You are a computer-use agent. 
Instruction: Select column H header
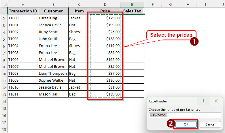coord(188,5)
